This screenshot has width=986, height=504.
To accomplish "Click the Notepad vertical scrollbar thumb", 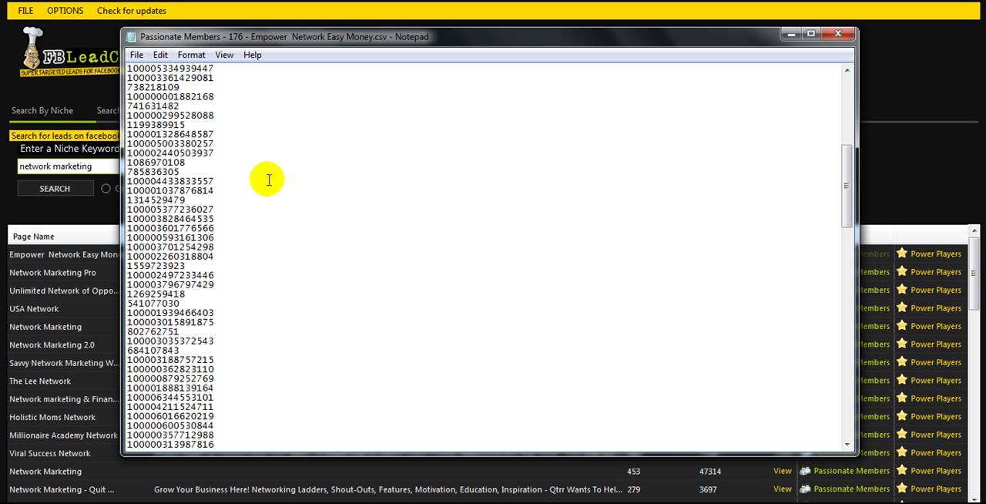I will [x=847, y=186].
